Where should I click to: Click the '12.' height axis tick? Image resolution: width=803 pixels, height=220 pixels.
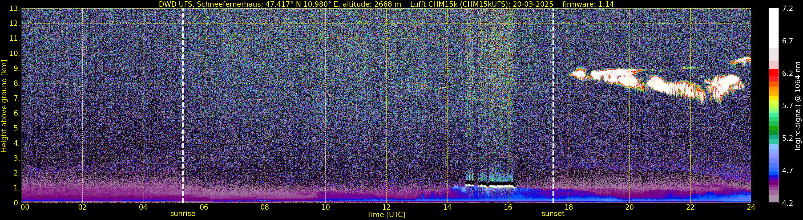pos(15,23)
